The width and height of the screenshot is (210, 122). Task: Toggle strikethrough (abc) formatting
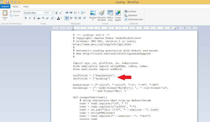point(39,18)
